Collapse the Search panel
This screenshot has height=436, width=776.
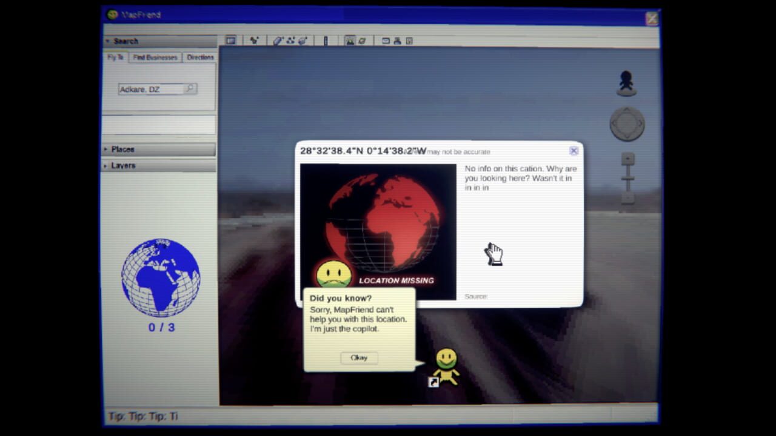pos(108,41)
